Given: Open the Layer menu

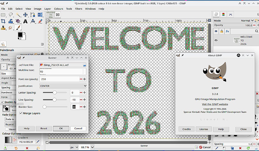Looking at the screenshot, I should [48, 9].
